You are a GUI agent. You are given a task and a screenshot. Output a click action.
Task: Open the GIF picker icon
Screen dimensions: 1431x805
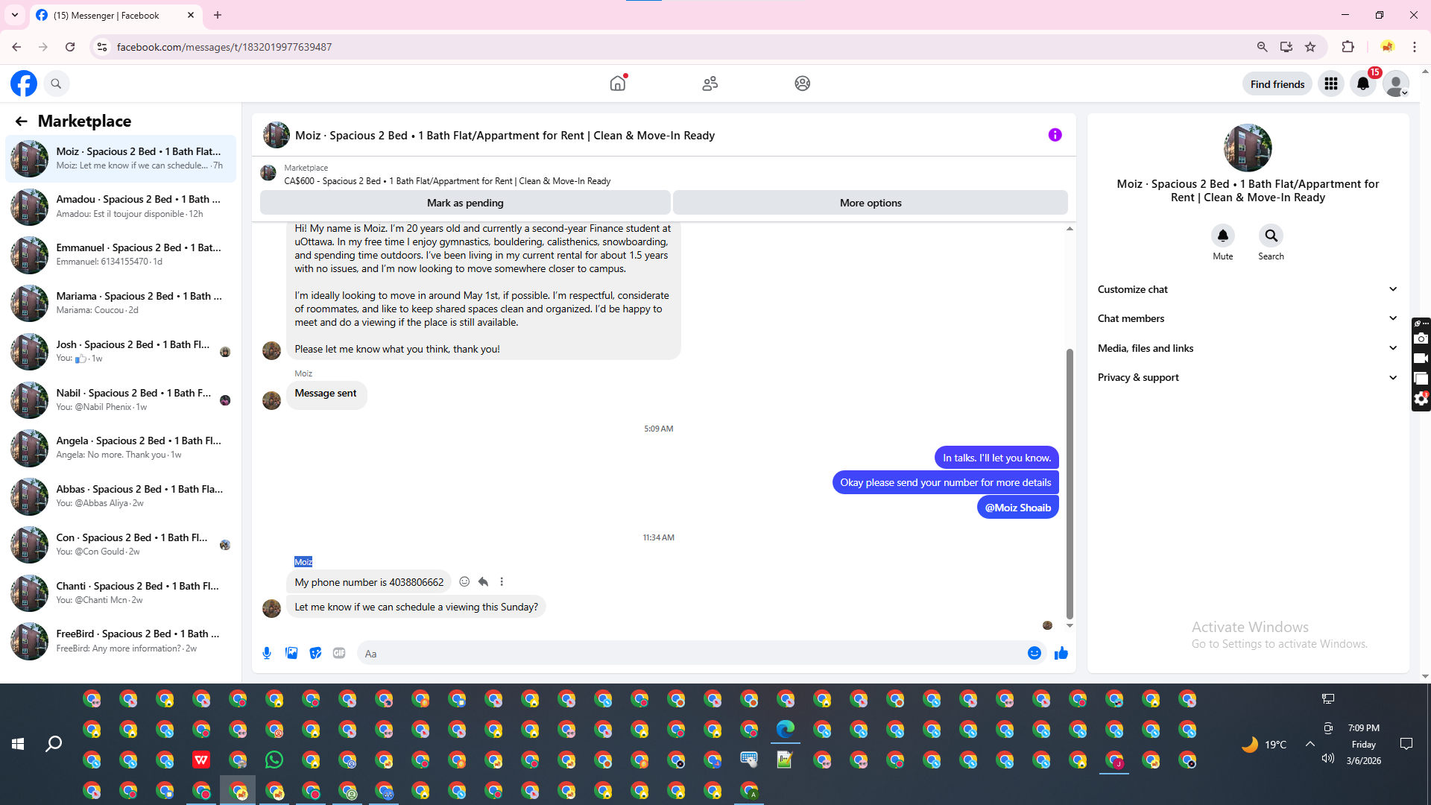(x=339, y=654)
